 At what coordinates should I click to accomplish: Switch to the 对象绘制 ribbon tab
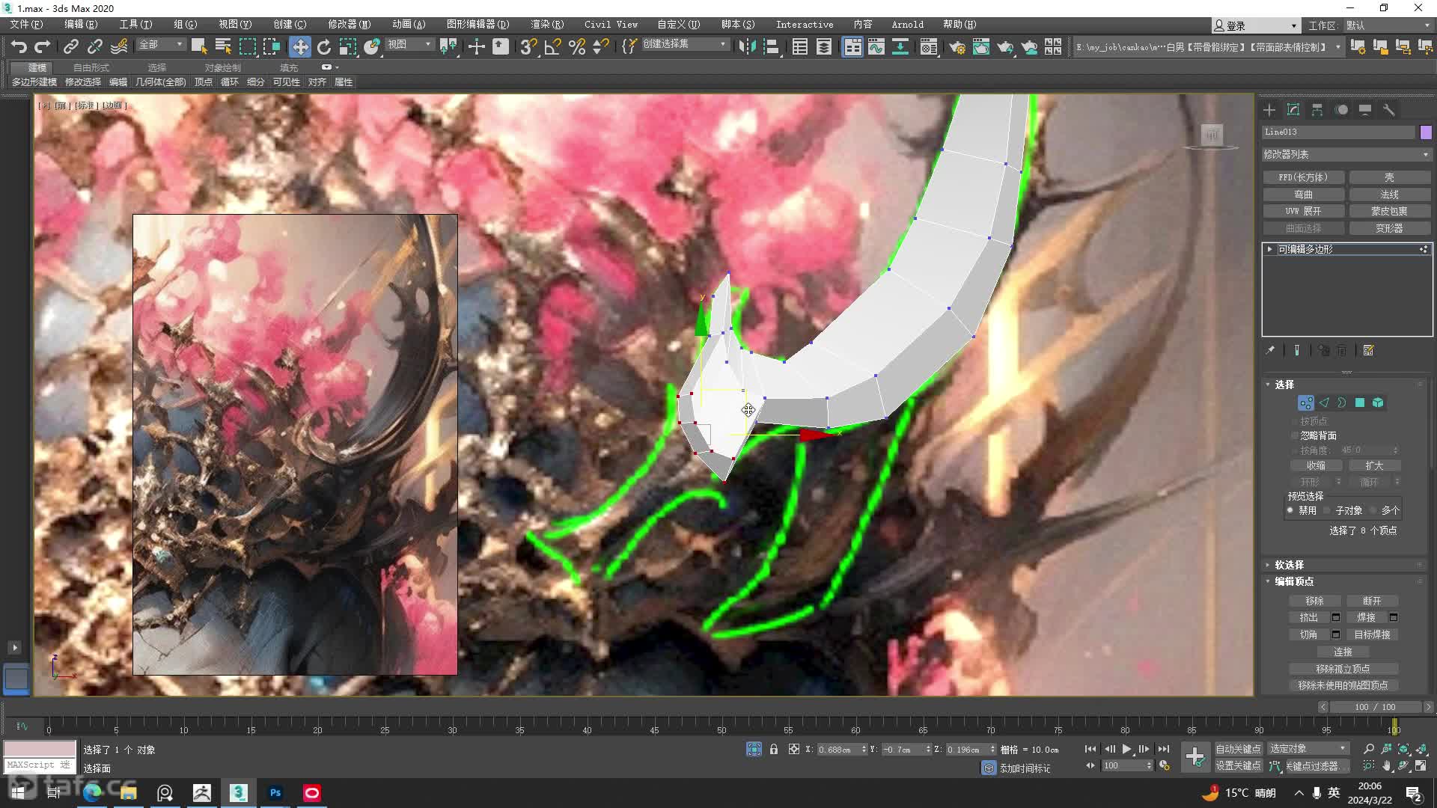222,67
